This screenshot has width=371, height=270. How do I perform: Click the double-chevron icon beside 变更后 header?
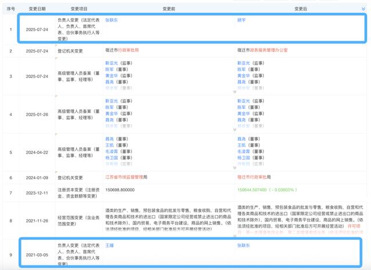(x=363, y=9)
